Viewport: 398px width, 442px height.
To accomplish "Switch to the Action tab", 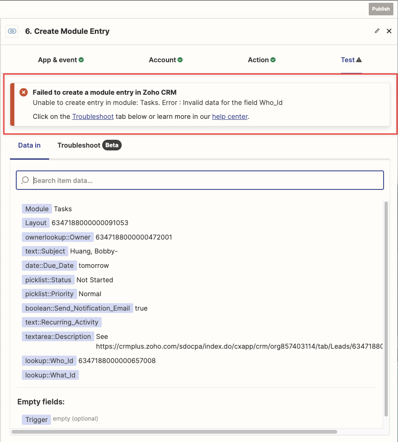I will [x=261, y=60].
